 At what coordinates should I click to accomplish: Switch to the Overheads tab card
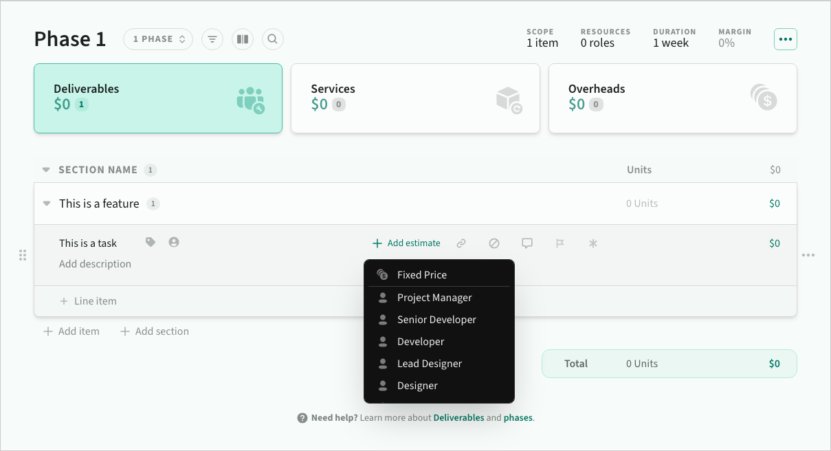coord(672,98)
